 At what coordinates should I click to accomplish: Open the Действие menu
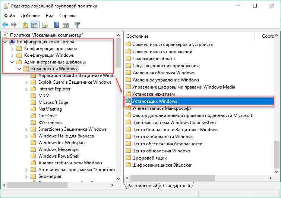(x=30, y=16)
